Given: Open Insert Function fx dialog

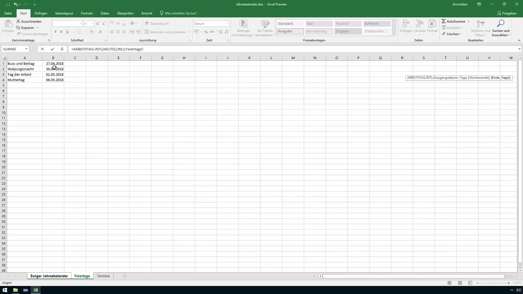Looking at the screenshot, I should click(x=62, y=49).
